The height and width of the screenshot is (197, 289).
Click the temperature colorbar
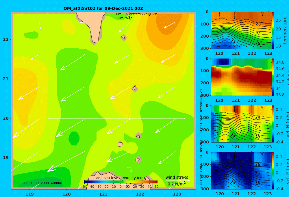[273, 30]
